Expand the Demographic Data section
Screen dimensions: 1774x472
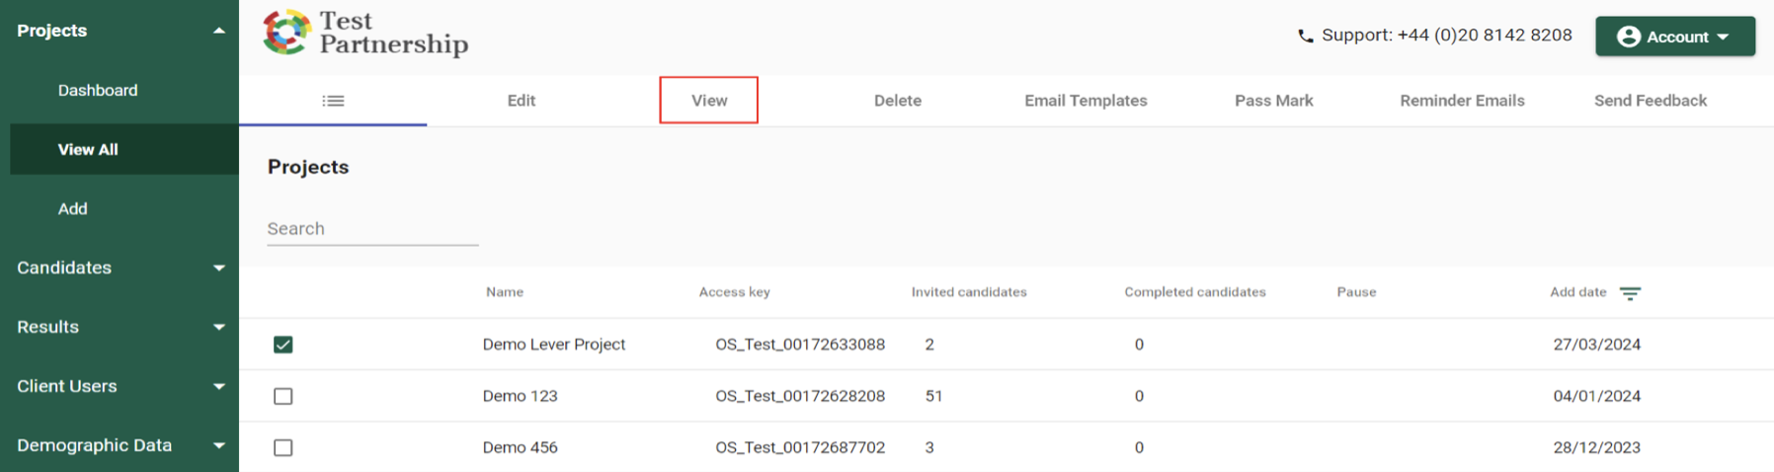point(120,445)
